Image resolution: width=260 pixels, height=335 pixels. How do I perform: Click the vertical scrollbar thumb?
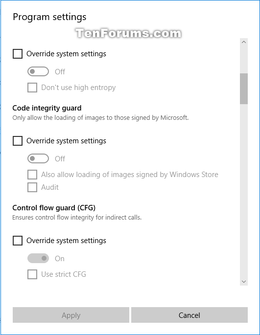click(x=244, y=89)
